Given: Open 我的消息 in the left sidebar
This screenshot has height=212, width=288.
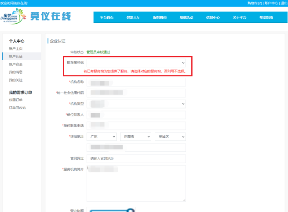Looking at the screenshot, I should click(x=15, y=72).
